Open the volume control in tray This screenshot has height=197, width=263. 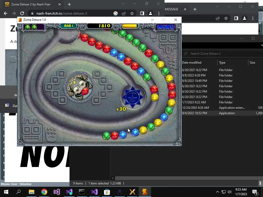(x=230, y=192)
